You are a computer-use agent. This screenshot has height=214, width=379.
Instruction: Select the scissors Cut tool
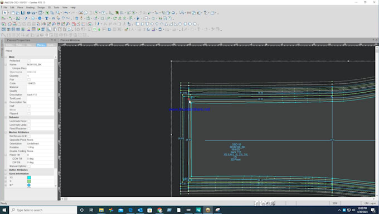pos(81,13)
